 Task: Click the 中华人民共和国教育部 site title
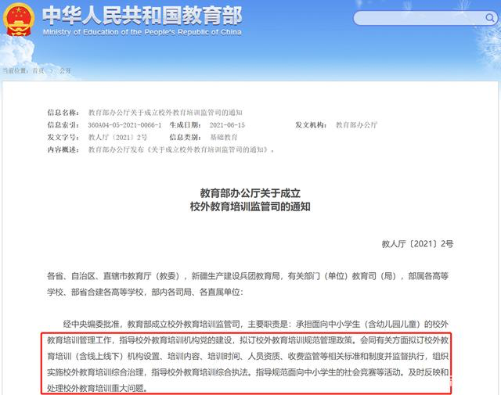pos(142,16)
